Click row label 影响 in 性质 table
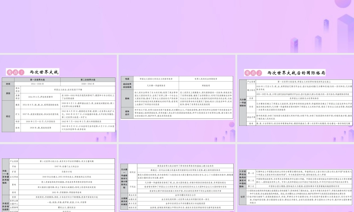354x212 pixels. [x=127, y=98]
